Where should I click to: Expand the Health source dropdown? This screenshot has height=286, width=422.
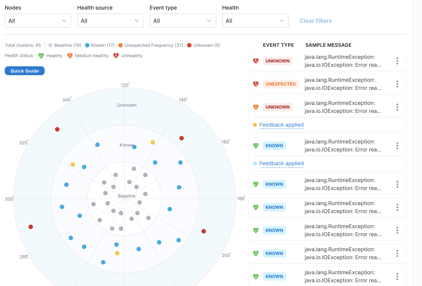pos(110,21)
